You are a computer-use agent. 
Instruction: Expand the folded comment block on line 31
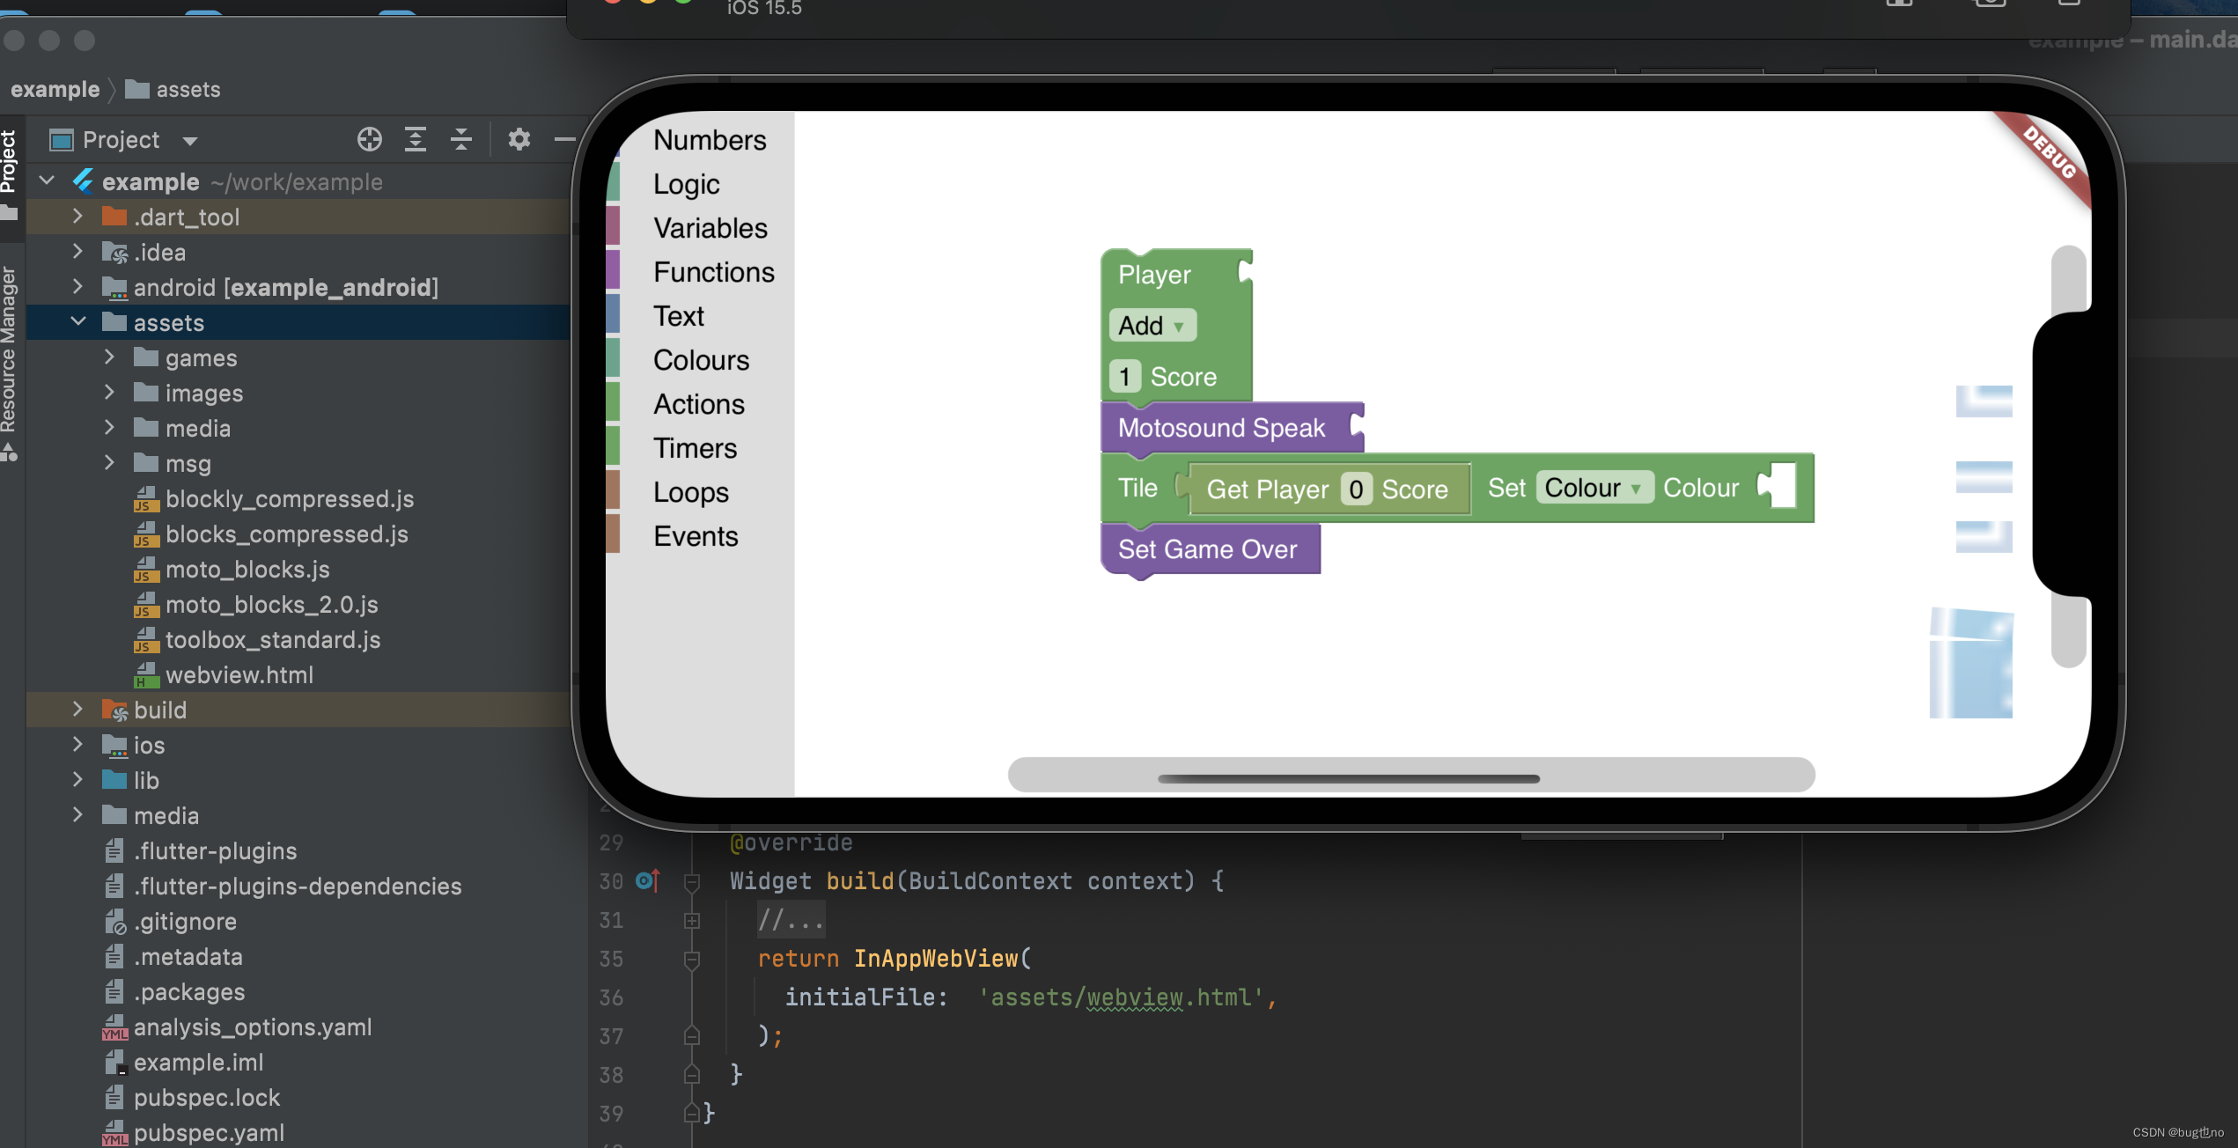pyautogui.click(x=692, y=920)
